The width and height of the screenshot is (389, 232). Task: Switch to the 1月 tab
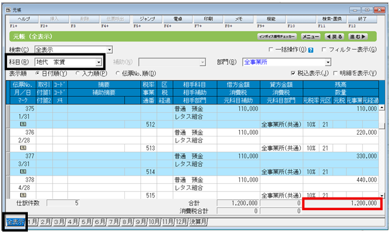(x=33, y=222)
